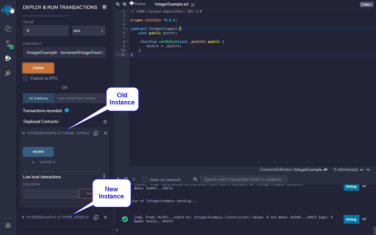Debug the constructor transaction entry
The image size is (376, 235).
click(x=351, y=219)
